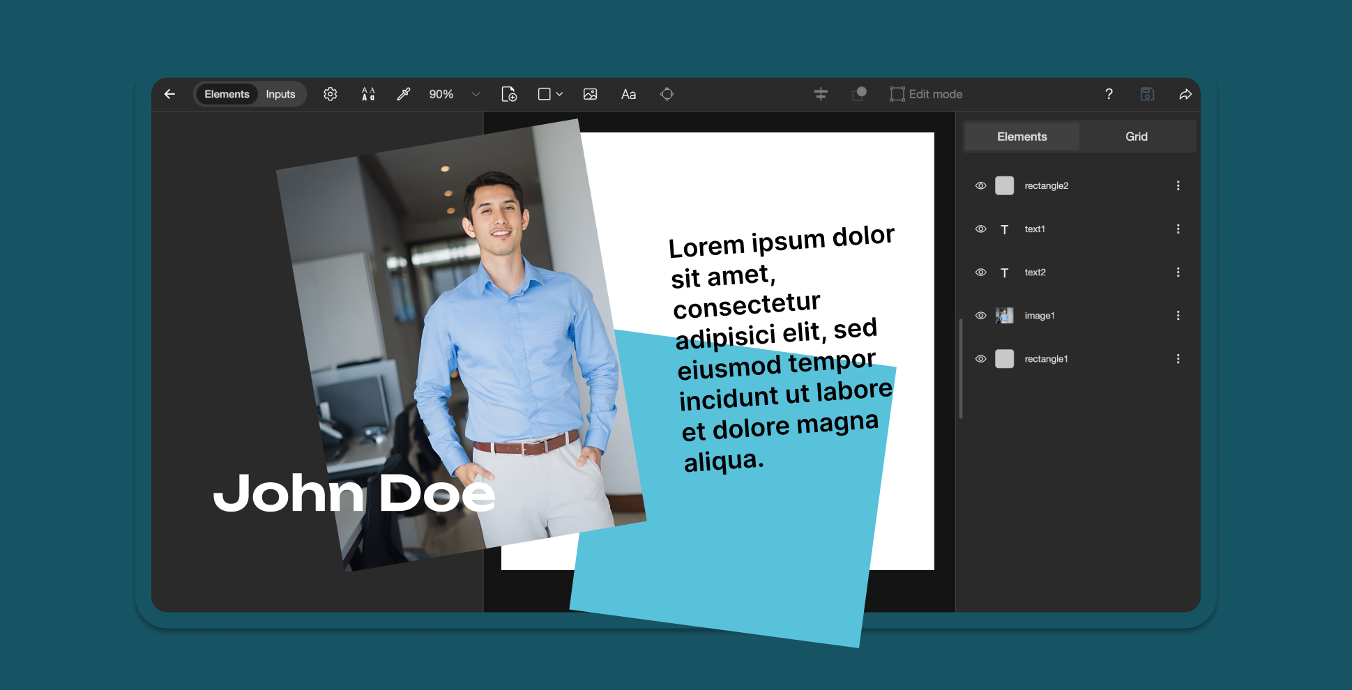Switch to the Inputs tab
This screenshot has height=690, width=1352.
280,94
